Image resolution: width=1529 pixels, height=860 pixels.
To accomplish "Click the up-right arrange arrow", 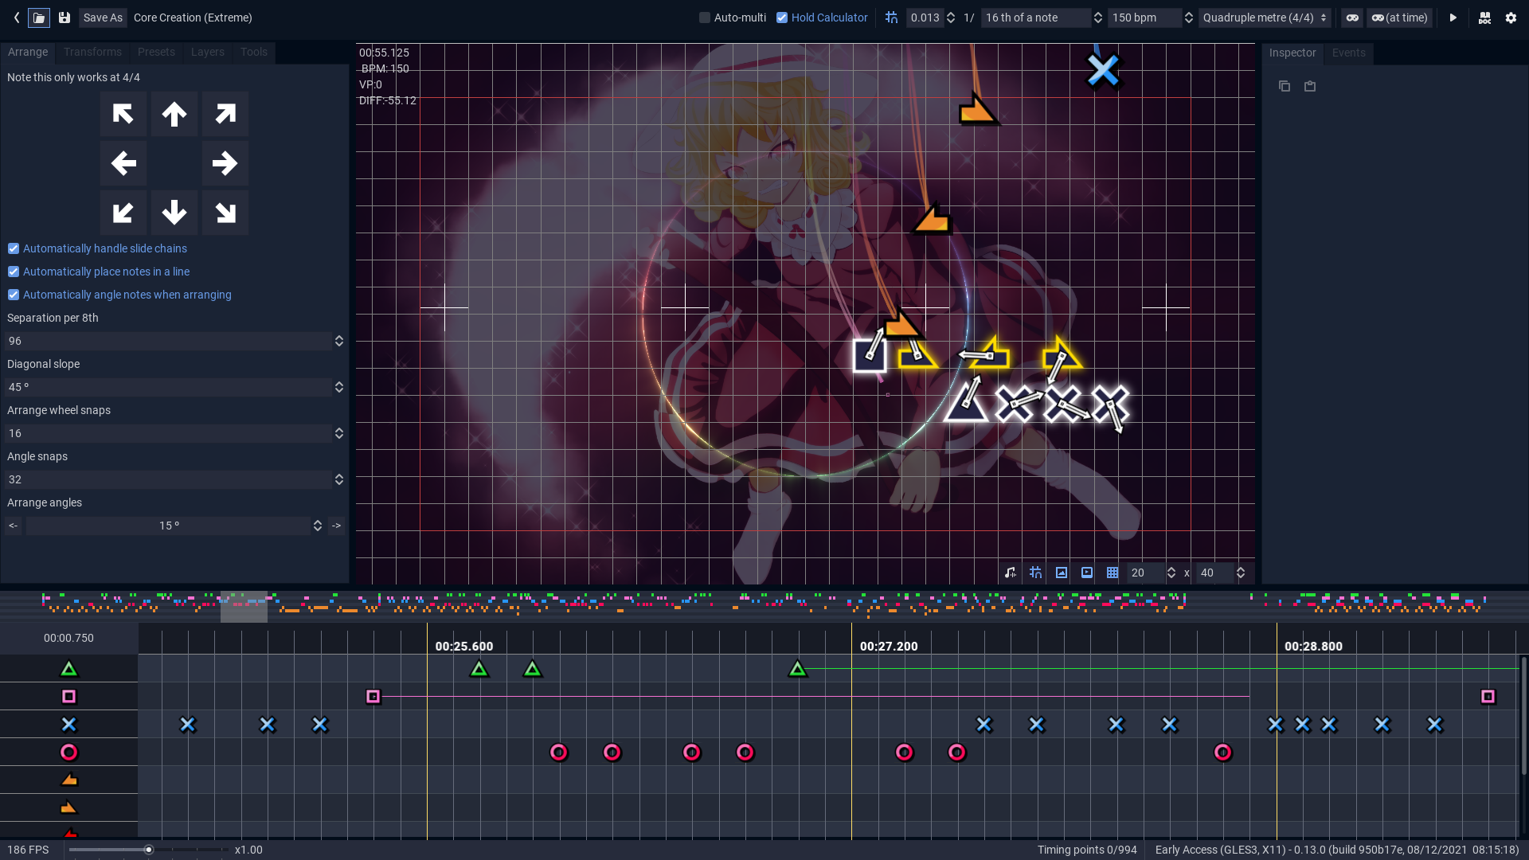I will (x=225, y=114).
